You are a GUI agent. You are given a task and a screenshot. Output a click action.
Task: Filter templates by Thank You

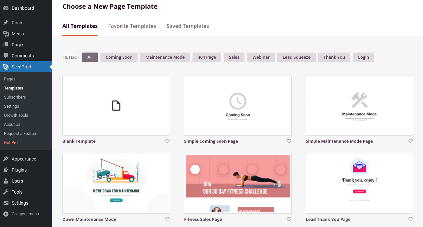(x=334, y=57)
